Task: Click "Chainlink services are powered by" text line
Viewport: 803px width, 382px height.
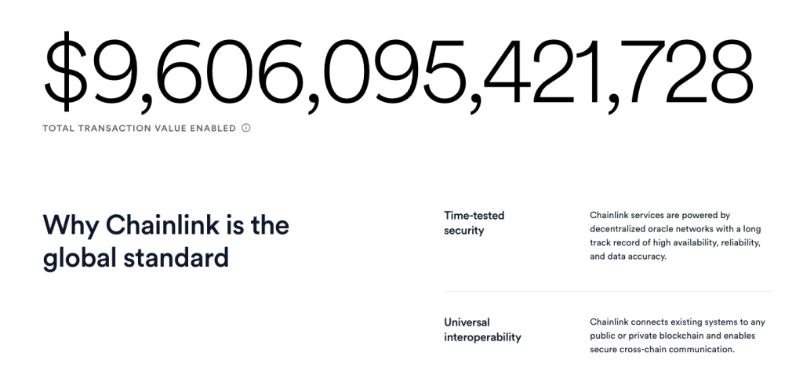Action: click(659, 215)
